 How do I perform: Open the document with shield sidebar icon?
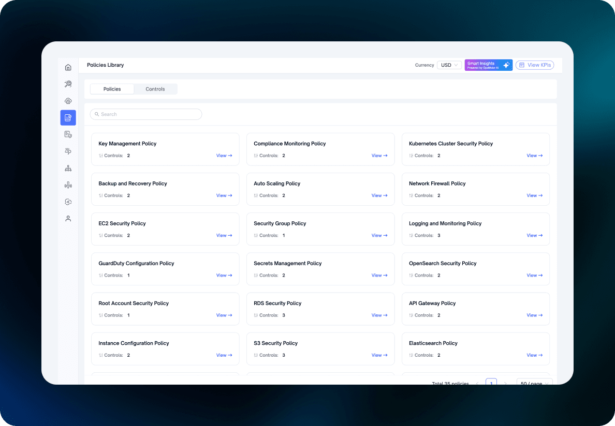[x=68, y=135]
